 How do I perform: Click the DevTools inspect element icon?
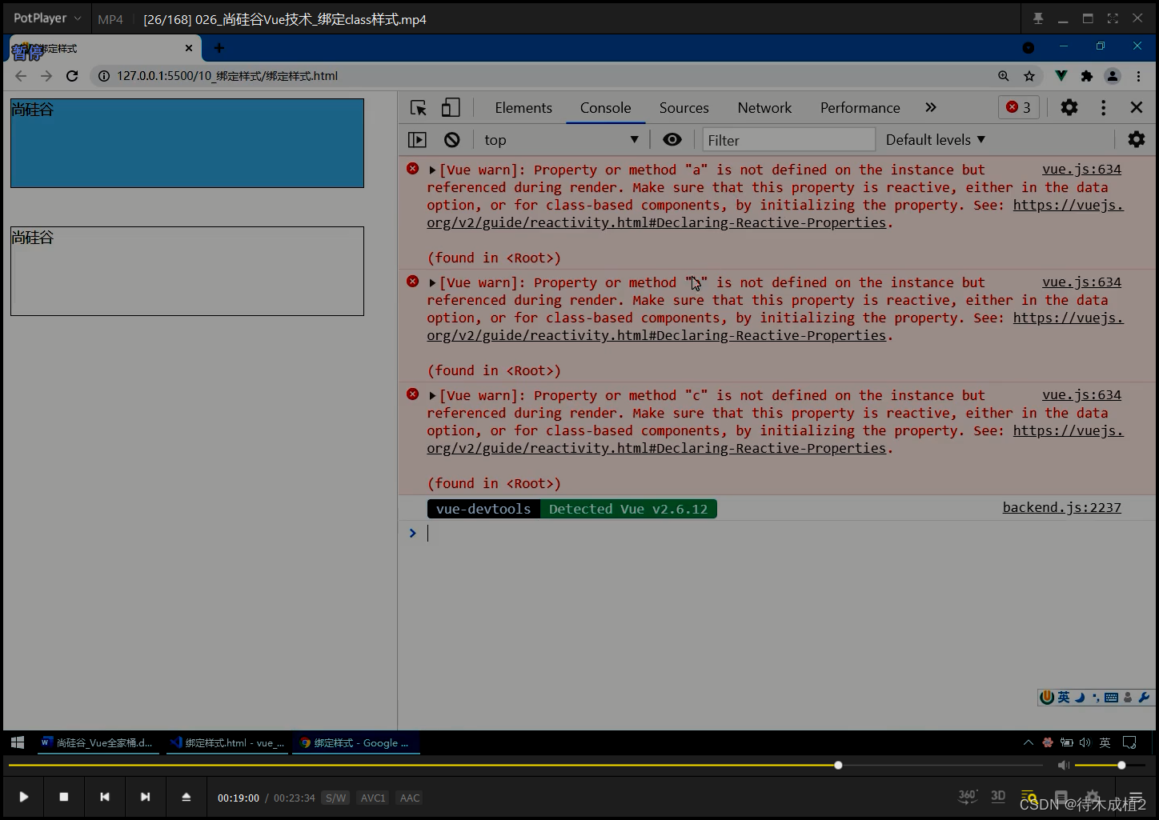click(x=418, y=108)
